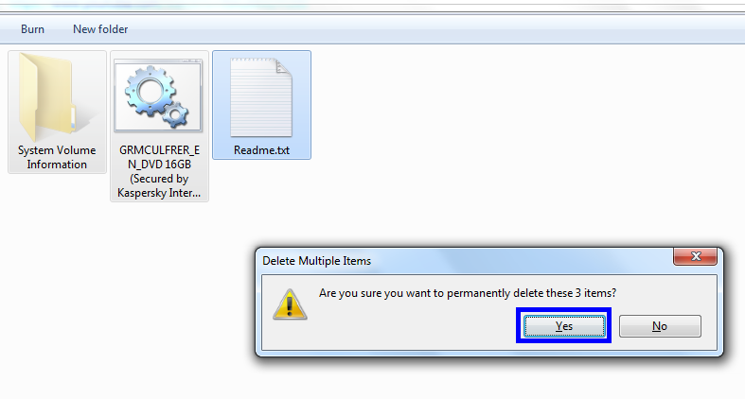Confirm deletion with the Yes button
This screenshot has height=399, width=745.
click(564, 326)
